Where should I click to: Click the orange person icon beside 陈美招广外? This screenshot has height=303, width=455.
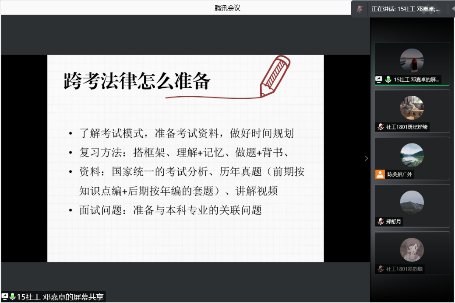(x=380, y=174)
